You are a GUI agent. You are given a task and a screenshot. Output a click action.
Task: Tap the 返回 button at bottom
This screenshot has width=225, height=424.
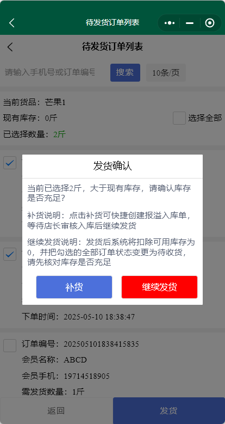point(56,410)
